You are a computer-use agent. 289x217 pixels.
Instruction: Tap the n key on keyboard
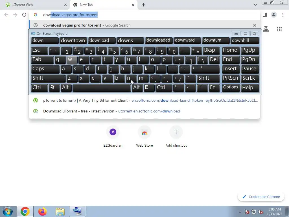coord(131,79)
